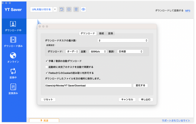Click the ダウンロード中 download icon in sidebar
Screen dimensions: 196x124
(13, 24)
